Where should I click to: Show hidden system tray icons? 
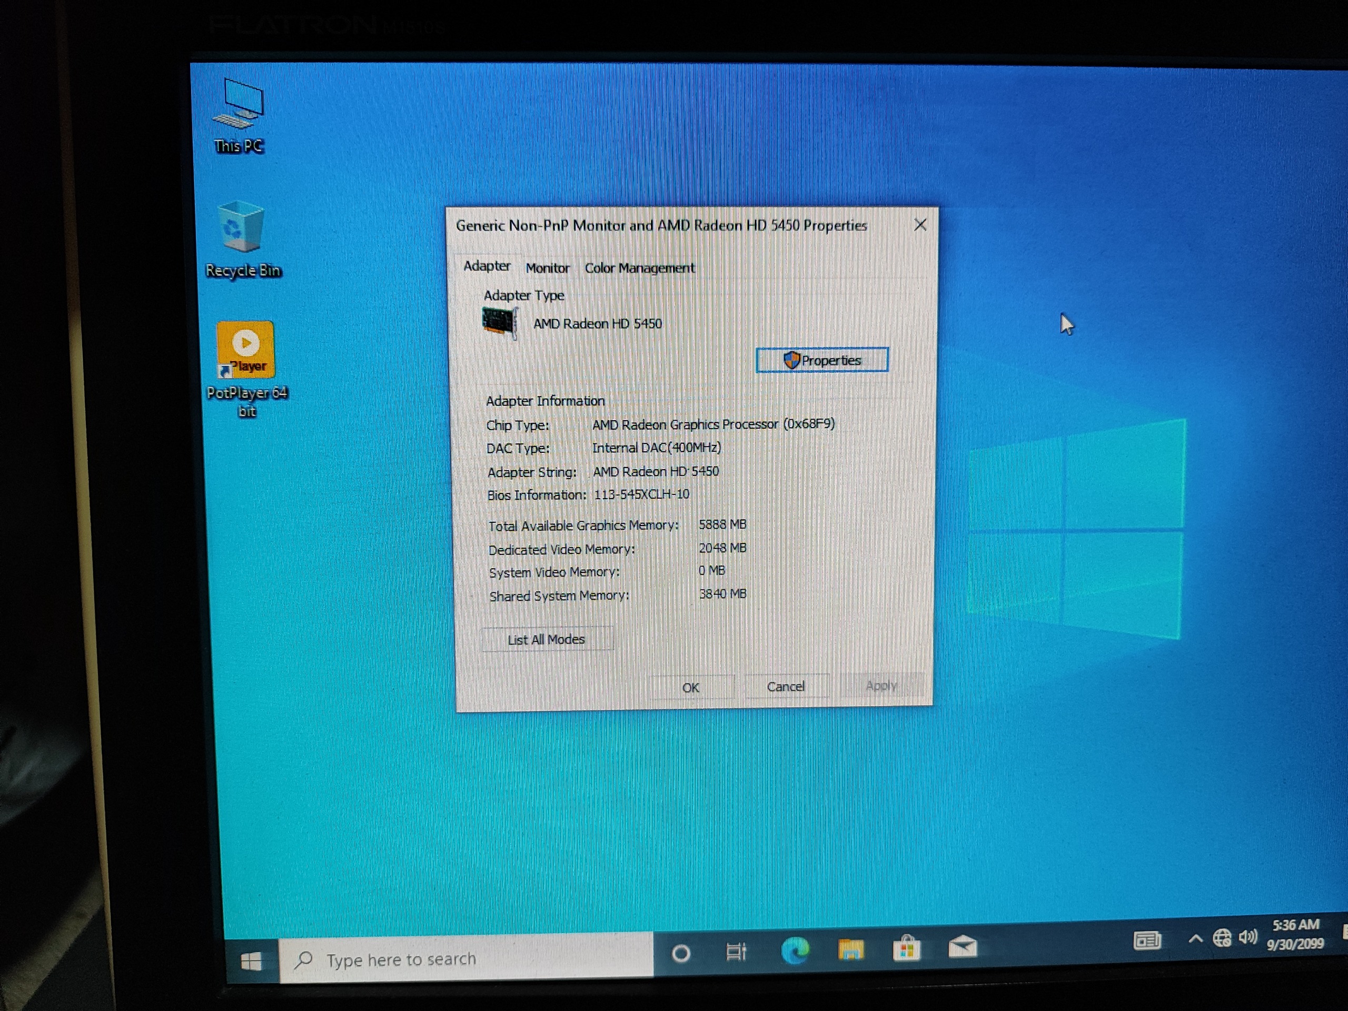click(1195, 939)
